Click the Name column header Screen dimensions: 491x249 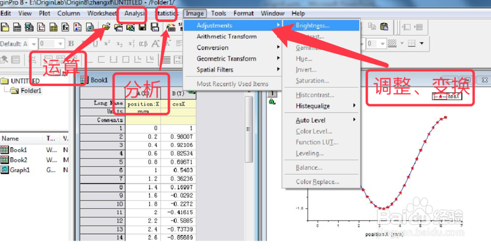click(21, 138)
